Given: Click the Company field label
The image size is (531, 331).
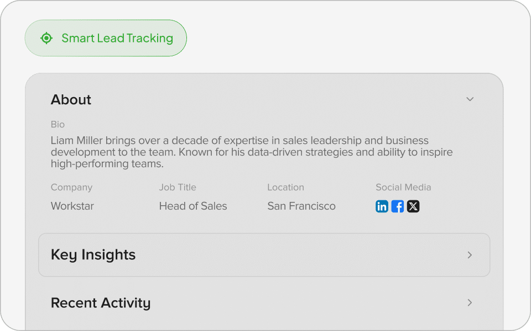Looking at the screenshot, I should point(71,188).
